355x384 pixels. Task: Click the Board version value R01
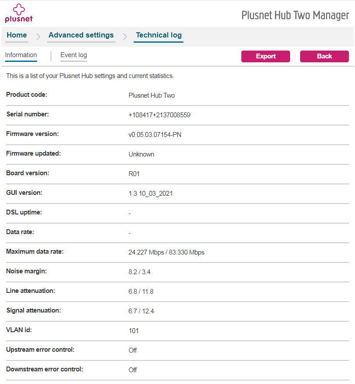tap(134, 173)
